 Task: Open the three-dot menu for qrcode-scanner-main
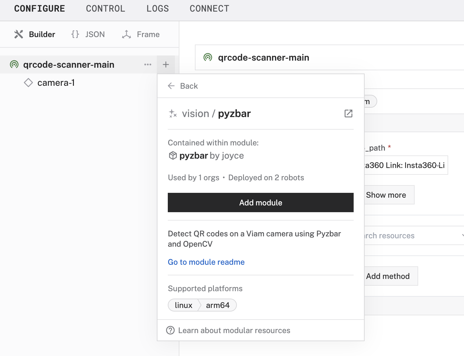coord(148,64)
